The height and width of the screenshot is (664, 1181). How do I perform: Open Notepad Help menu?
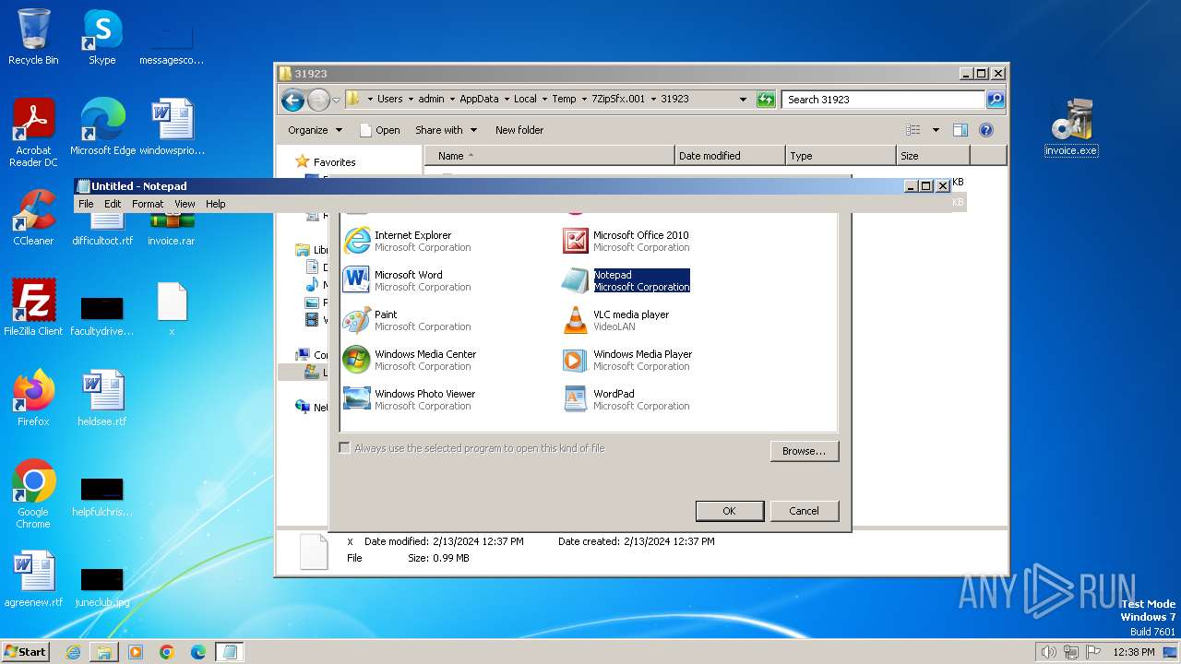(215, 204)
